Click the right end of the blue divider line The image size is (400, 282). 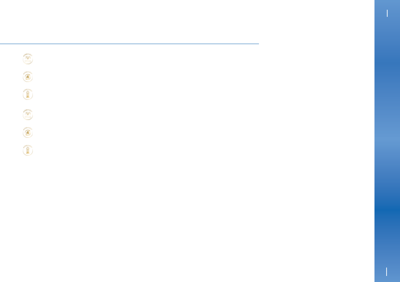tap(258, 44)
